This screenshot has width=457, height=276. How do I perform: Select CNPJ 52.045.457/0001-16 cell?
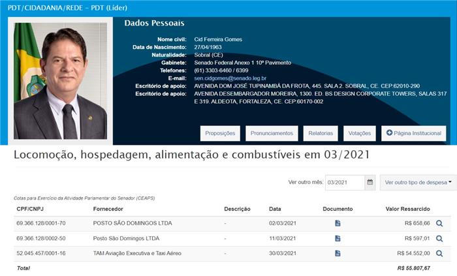41,253
